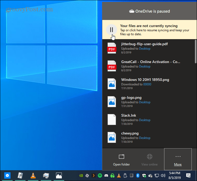Select the Slack.lnk file name
This screenshot has width=197, height=181.
(129, 116)
